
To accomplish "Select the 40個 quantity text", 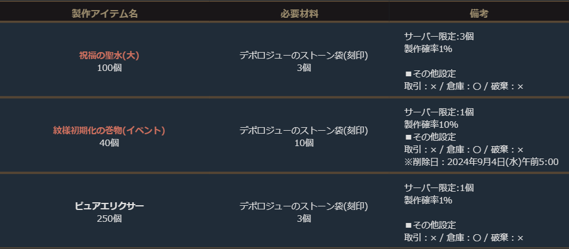I will point(109,143).
